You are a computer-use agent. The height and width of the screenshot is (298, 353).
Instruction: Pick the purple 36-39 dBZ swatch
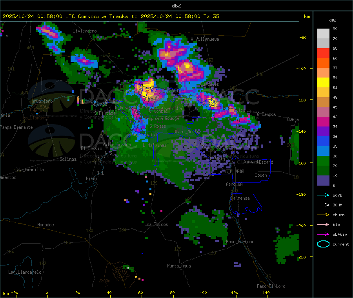pyautogui.click(x=323, y=132)
